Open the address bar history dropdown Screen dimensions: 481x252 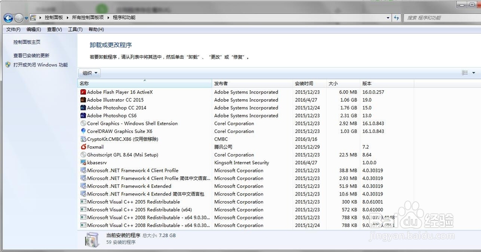(388, 18)
